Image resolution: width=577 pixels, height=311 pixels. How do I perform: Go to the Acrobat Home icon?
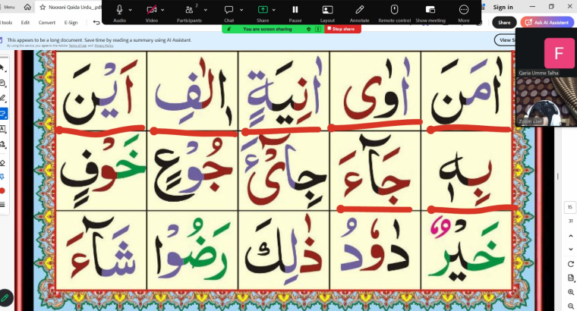(x=27, y=7)
